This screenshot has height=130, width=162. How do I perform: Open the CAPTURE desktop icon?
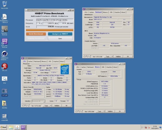pyautogui.click(x=4, y=92)
